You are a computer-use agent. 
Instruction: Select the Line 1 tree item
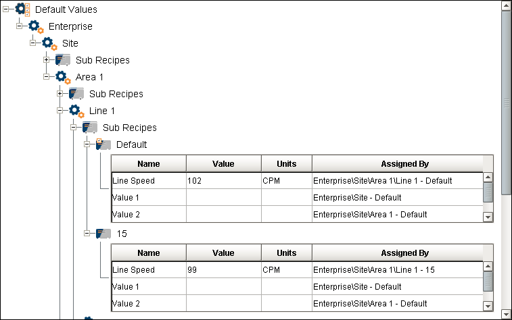point(101,110)
